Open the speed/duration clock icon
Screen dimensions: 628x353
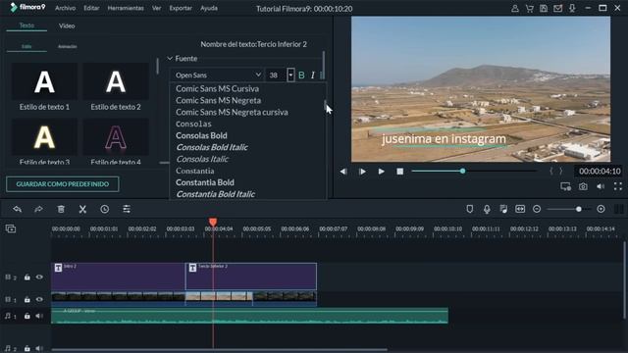point(105,209)
